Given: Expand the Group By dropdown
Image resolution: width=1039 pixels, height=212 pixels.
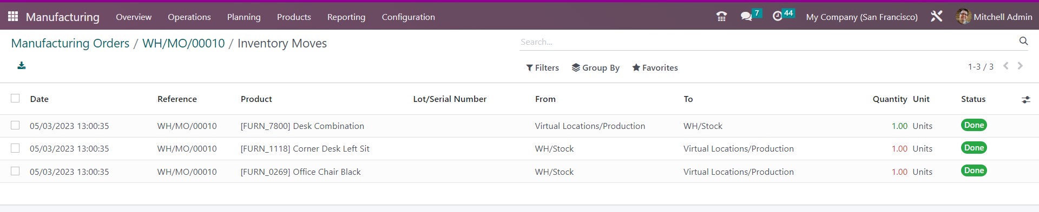Looking at the screenshot, I should click(x=595, y=68).
